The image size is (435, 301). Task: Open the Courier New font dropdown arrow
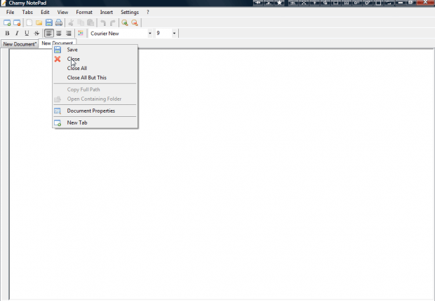pos(150,33)
